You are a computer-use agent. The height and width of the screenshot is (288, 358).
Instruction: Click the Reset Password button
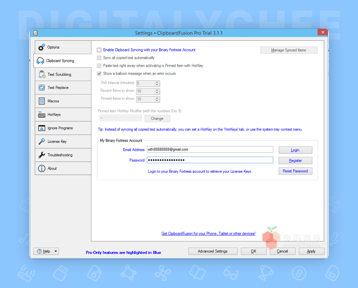295,171
